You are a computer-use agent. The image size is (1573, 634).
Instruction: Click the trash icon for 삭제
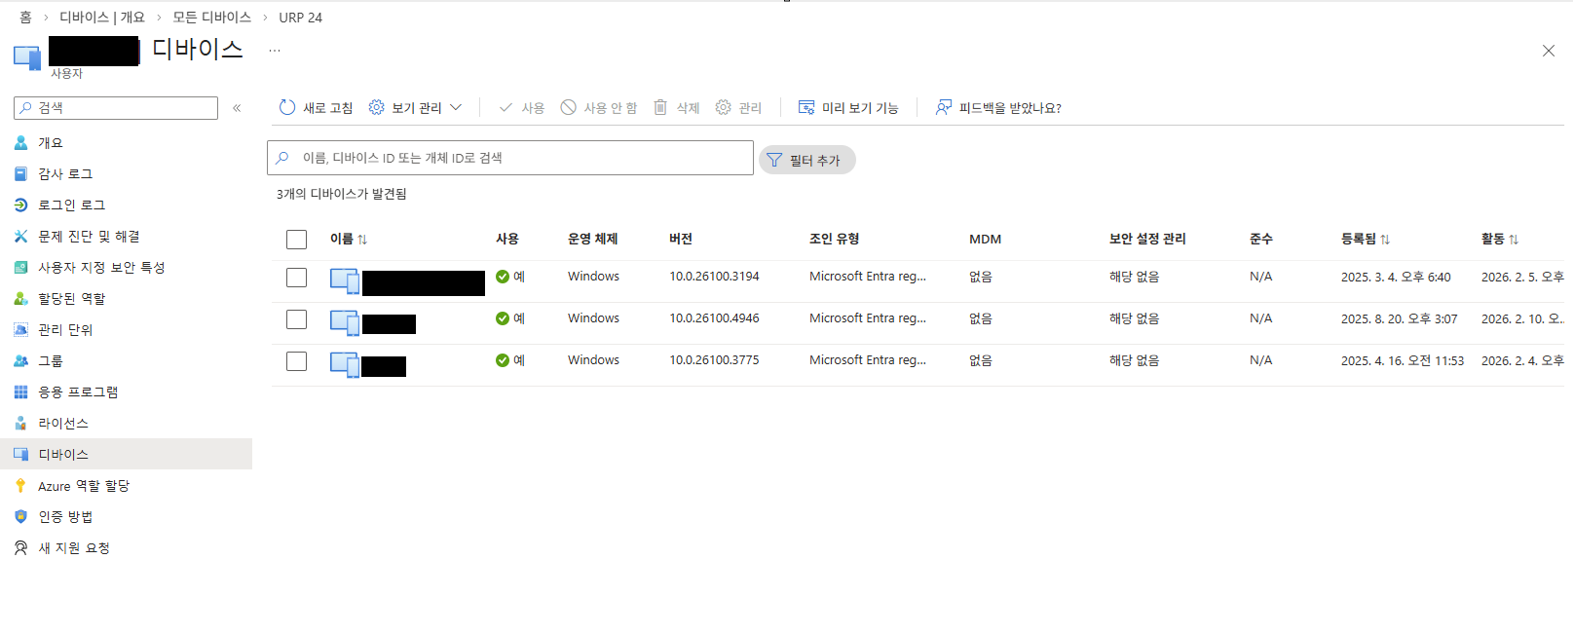pos(660,107)
